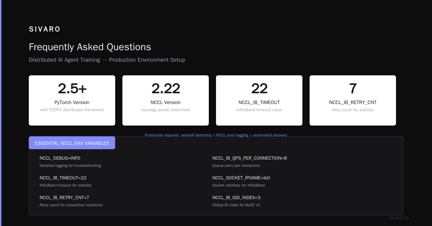Click the PyTorch Version label

coord(72,103)
